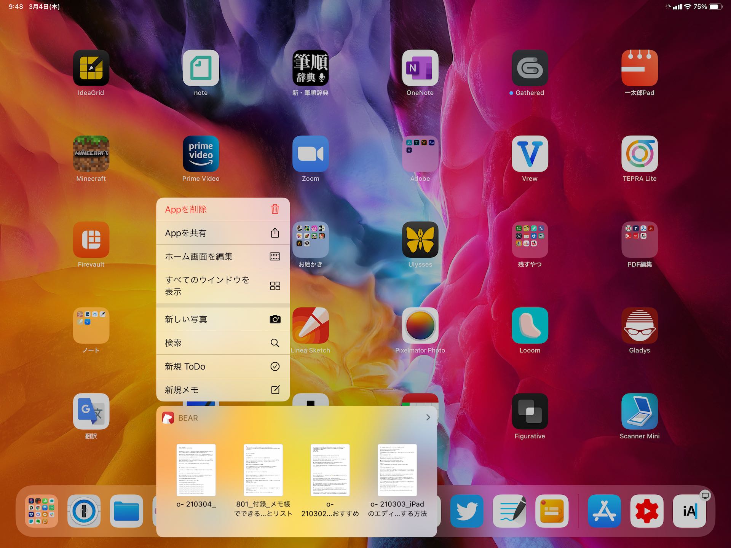Screen dimensions: 731x548
Task: Open Pixelmator Photo
Action: (420, 325)
